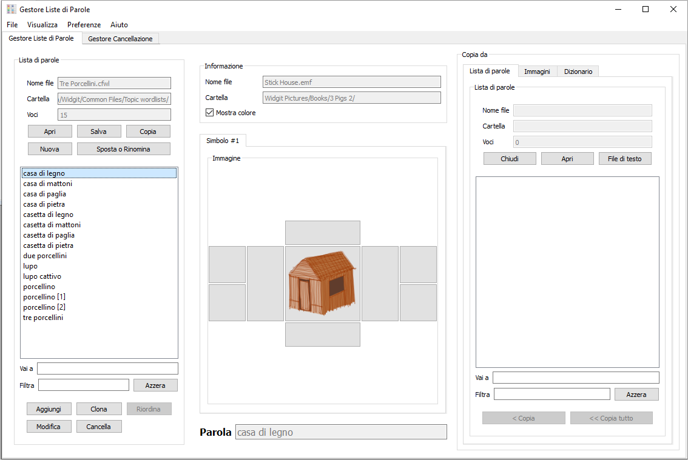This screenshot has height=460, width=688.
Task: Click Sposta o Rinomina button
Action: 123,149
